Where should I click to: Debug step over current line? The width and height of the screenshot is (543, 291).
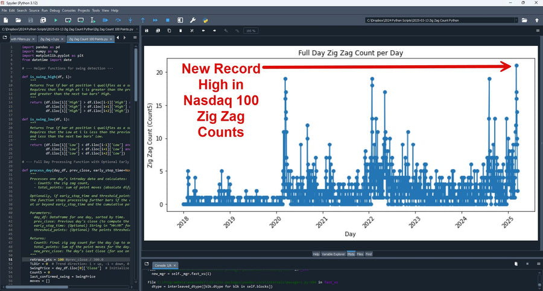click(118, 21)
